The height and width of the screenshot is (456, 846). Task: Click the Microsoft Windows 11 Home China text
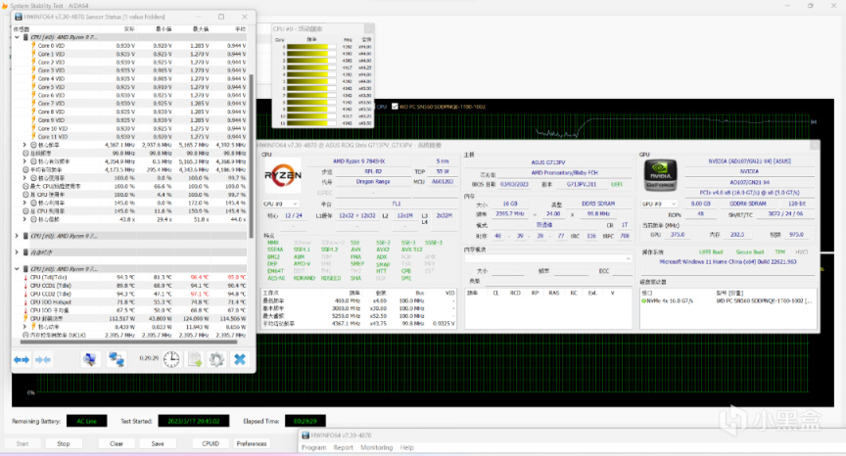coord(728,262)
